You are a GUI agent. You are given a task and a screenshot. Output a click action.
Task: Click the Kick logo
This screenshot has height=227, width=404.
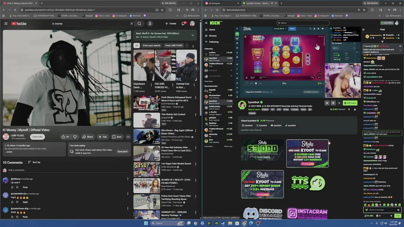(x=216, y=23)
